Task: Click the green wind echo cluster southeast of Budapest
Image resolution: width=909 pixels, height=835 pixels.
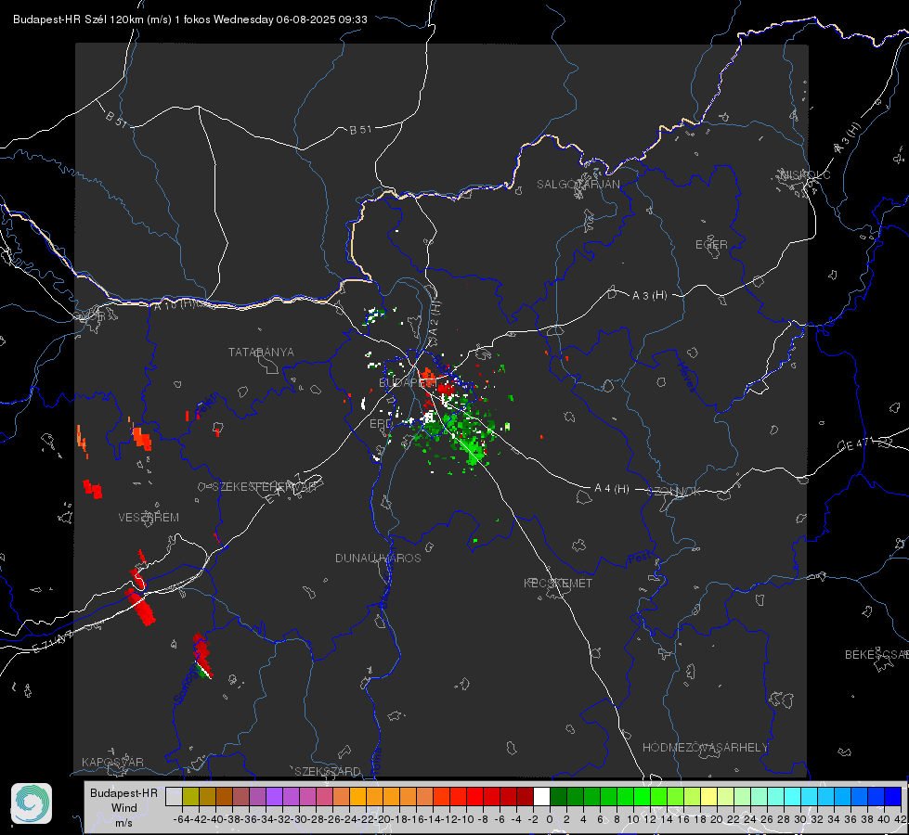Action: pyautogui.click(x=461, y=434)
